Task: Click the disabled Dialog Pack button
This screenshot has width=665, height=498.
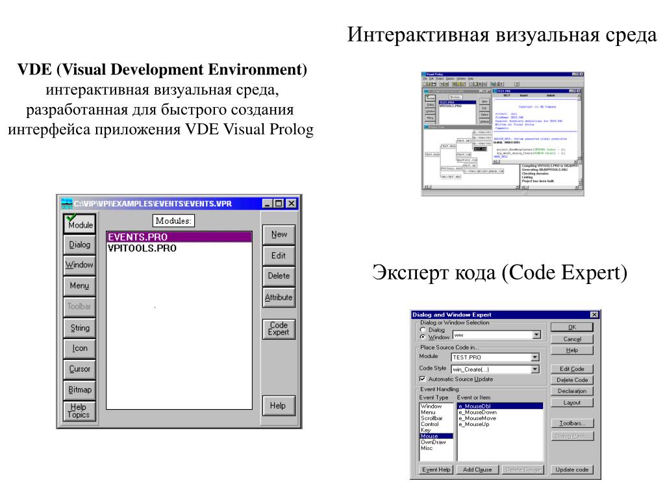Action: (571, 436)
